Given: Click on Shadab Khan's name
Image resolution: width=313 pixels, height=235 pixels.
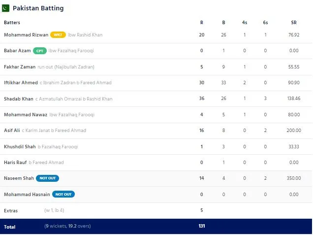Looking at the screenshot, I should [x=19, y=99].
